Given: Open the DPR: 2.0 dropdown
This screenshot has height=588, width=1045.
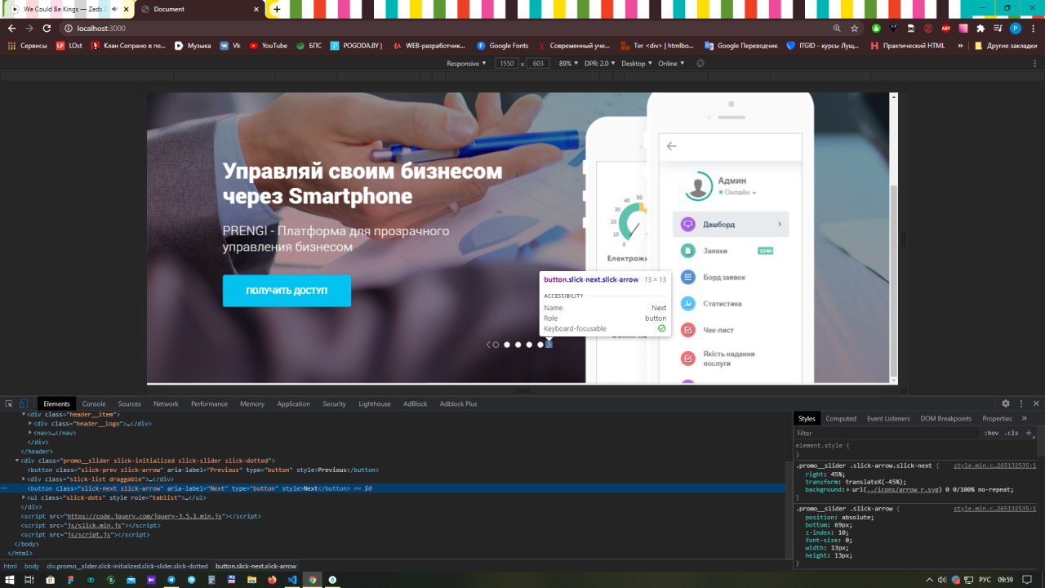Looking at the screenshot, I should click(x=600, y=64).
